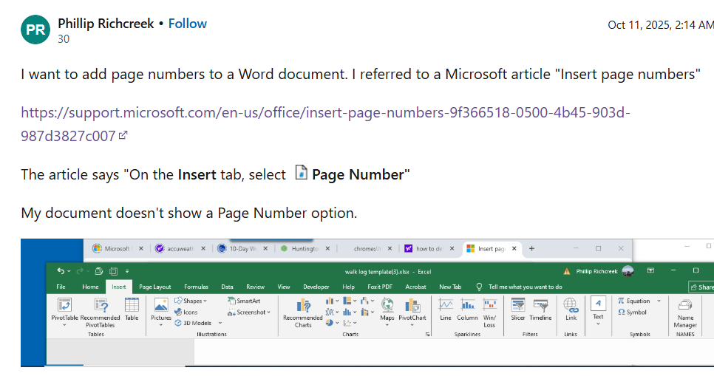Click the external link icon after URL
The height and width of the screenshot is (376, 714).
tap(123, 135)
